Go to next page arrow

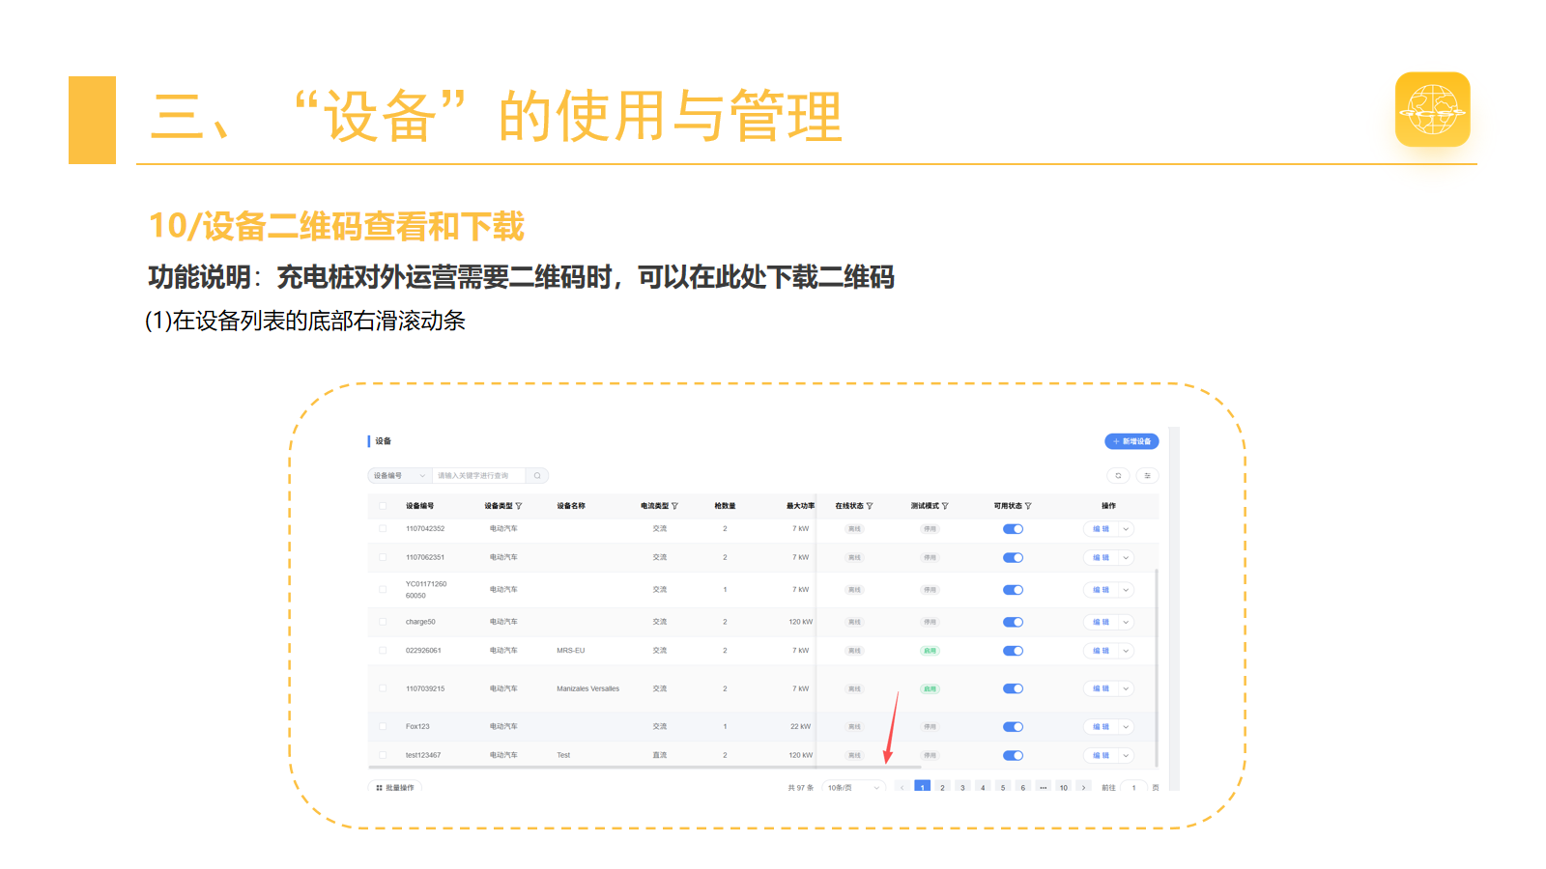1084,787
